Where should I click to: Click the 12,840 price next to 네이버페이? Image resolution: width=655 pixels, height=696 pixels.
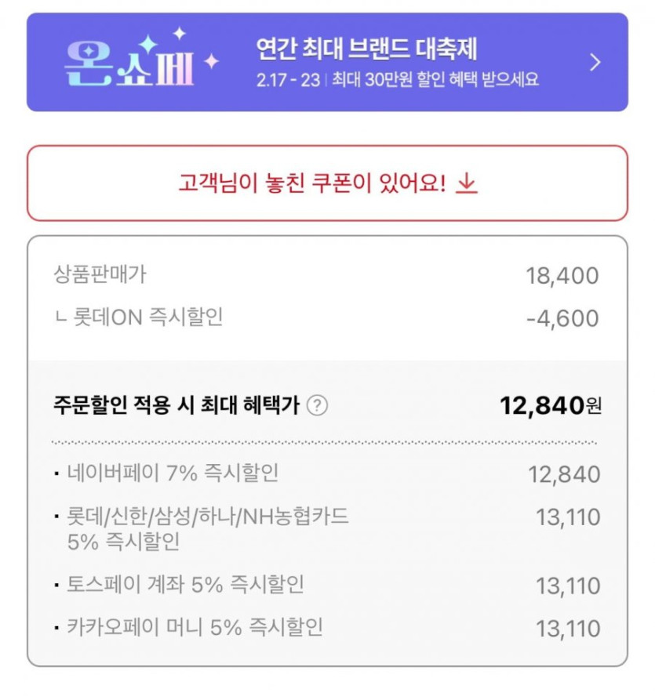coord(564,474)
